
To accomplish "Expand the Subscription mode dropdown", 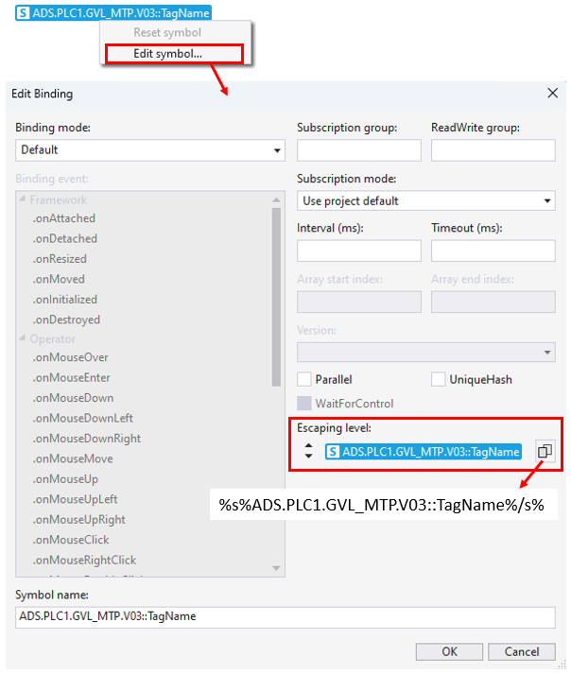I will [425, 200].
